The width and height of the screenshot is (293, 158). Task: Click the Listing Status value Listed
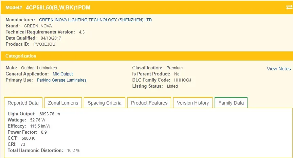click(172, 86)
